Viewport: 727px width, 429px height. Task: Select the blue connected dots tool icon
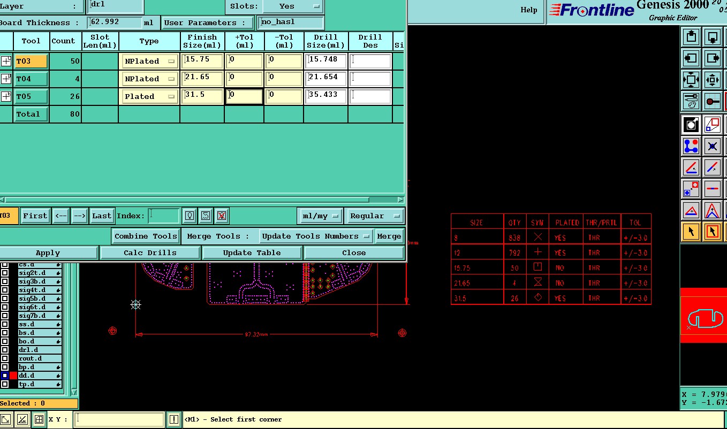691,146
